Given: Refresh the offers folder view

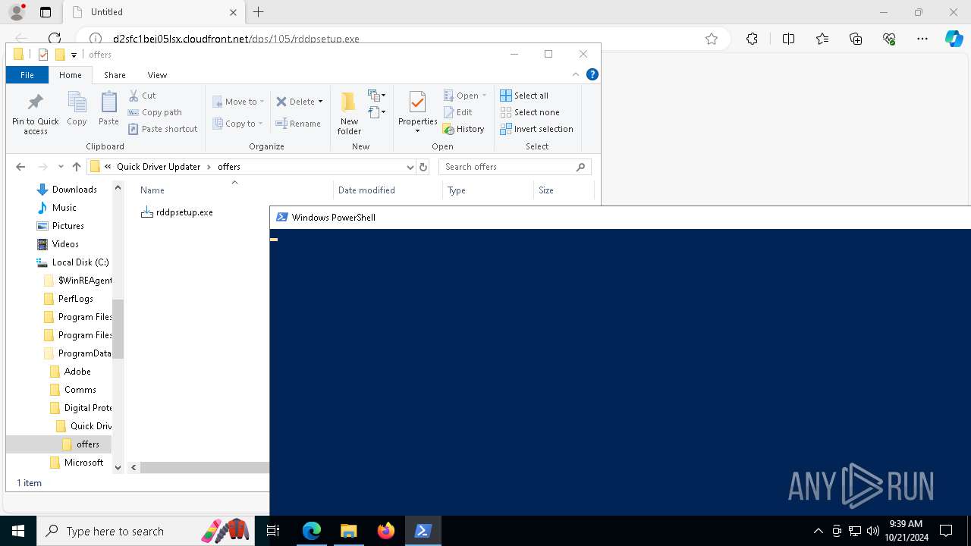Looking at the screenshot, I should (423, 167).
